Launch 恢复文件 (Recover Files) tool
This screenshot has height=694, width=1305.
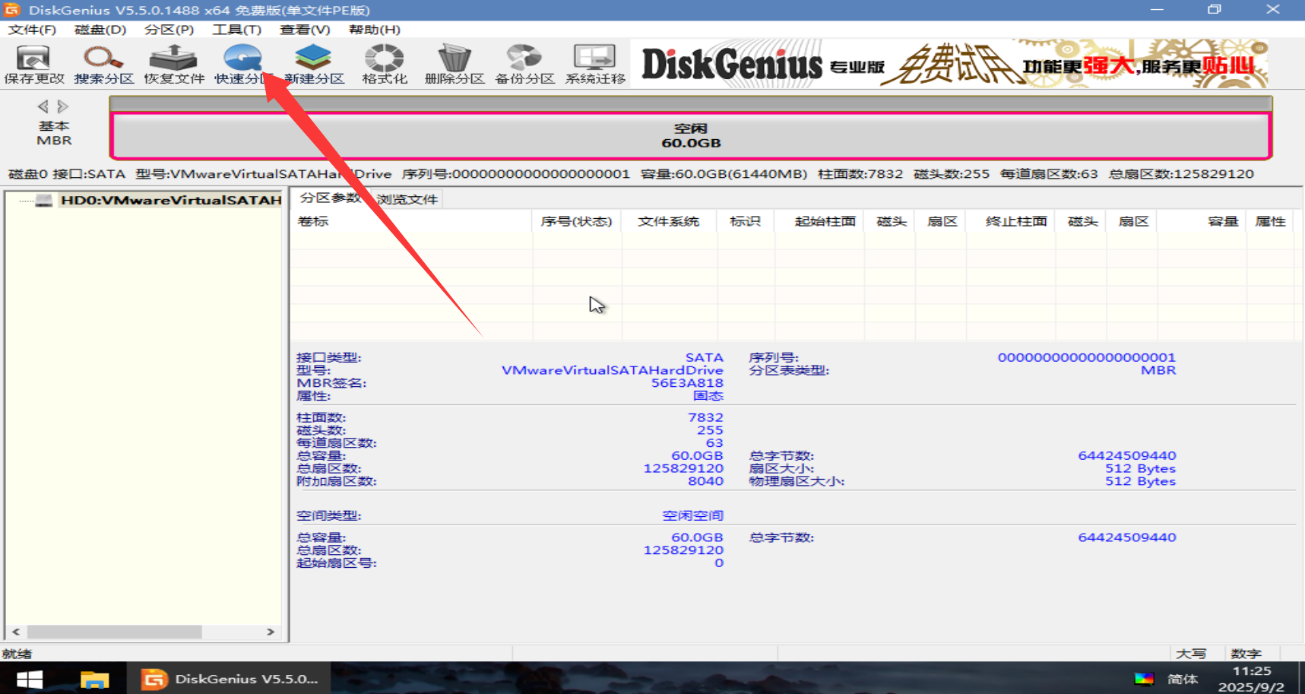pyautogui.click(x=174, y=64)
